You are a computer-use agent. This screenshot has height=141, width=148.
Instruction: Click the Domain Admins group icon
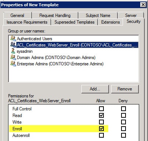click(x=13, y=58)
